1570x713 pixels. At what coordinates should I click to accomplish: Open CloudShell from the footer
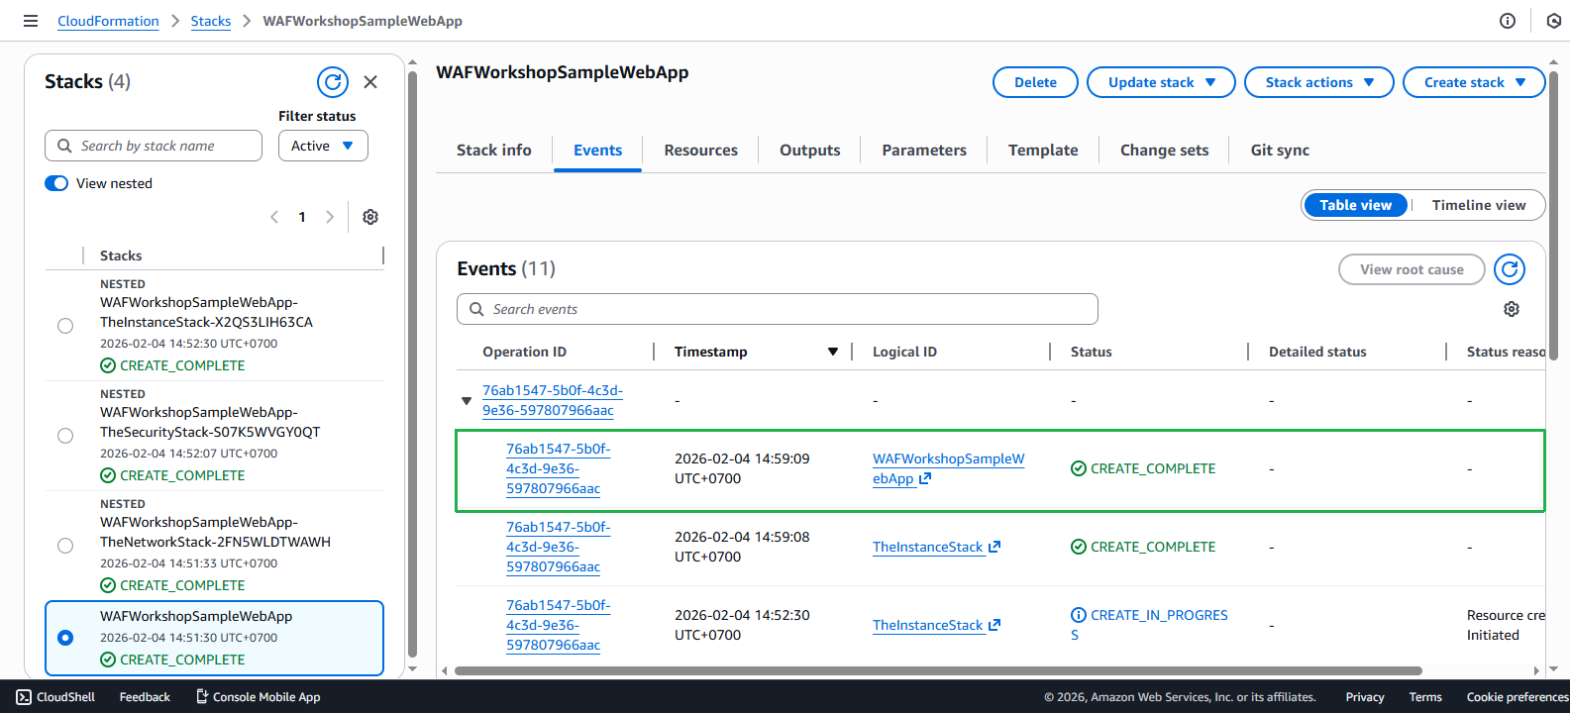[x=55, y=697]
